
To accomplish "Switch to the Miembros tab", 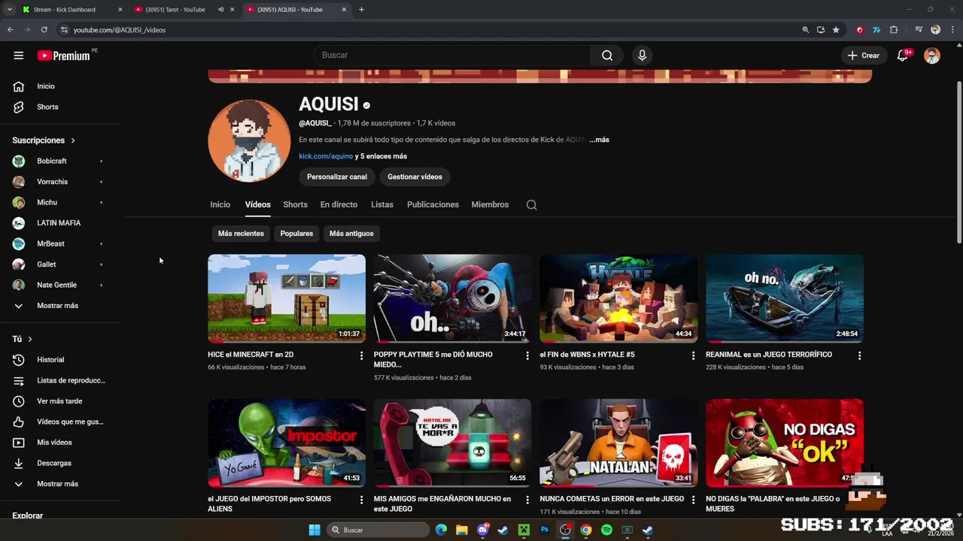I will 490,204.
